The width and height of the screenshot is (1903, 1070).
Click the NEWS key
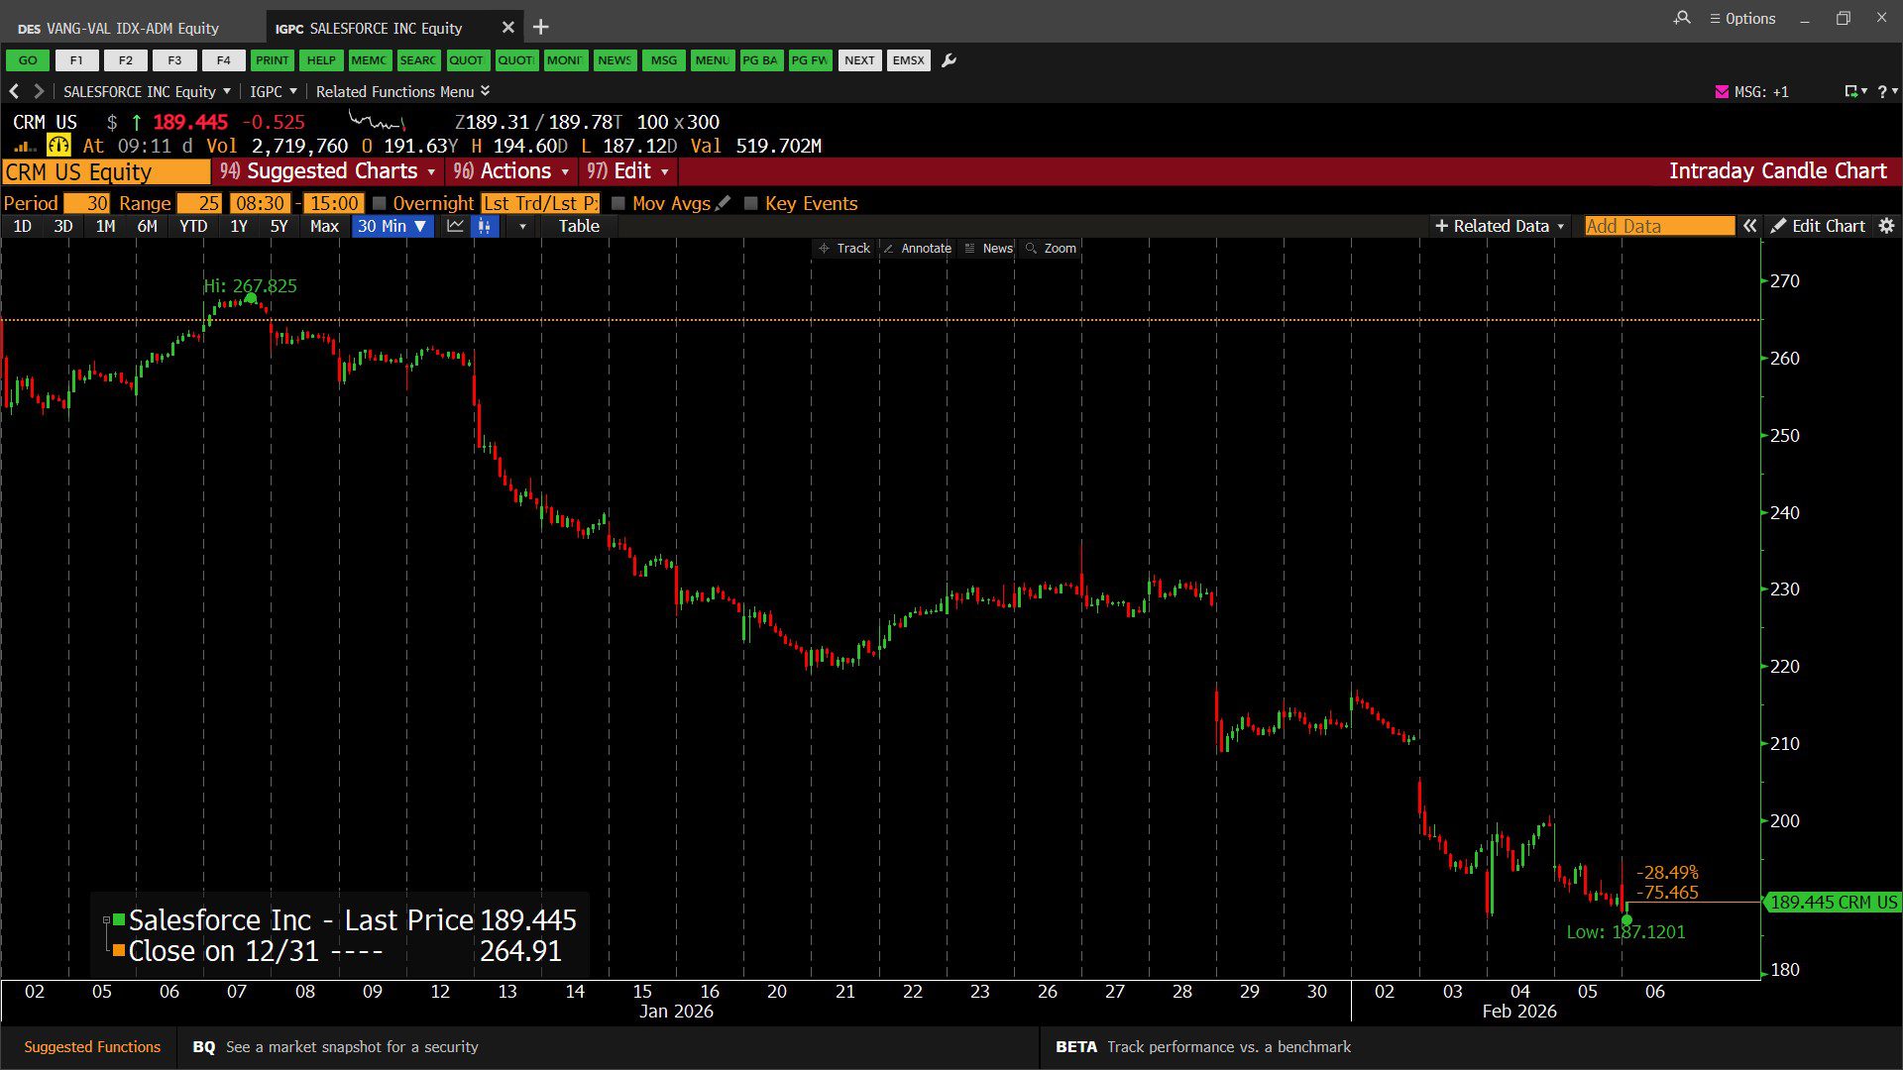[x=615, y=60]
